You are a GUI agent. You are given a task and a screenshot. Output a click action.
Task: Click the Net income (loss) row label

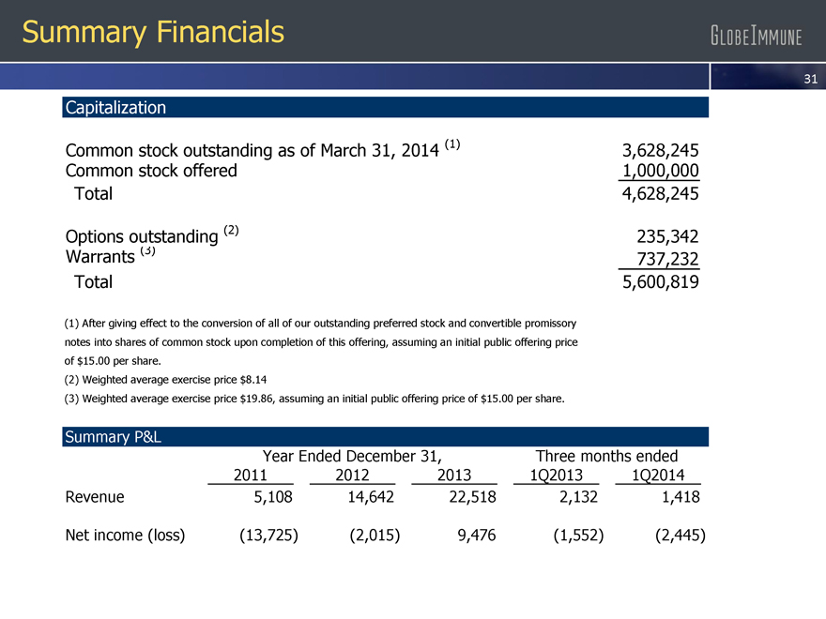coord(125,536)
